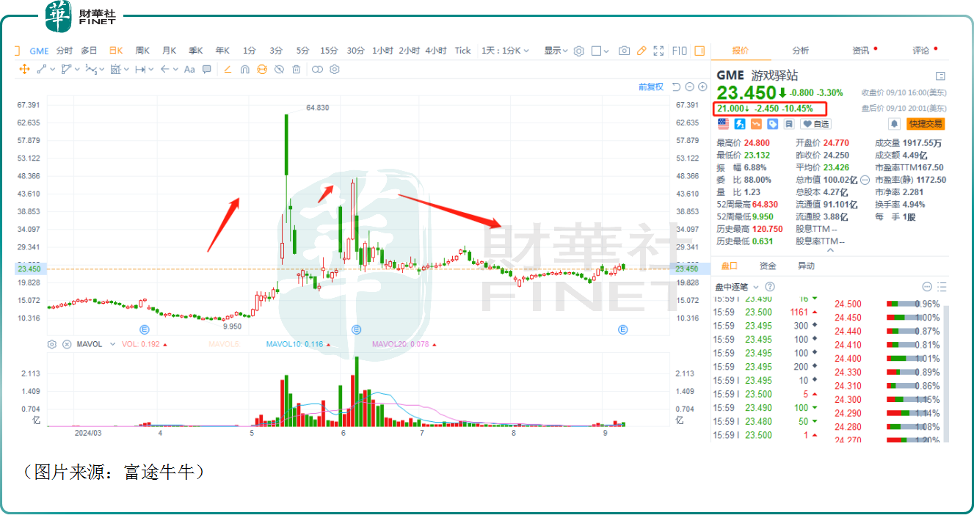The image size is (974, 529).
Task: Pick the arrow marker tool
Action: pos(165,69)
